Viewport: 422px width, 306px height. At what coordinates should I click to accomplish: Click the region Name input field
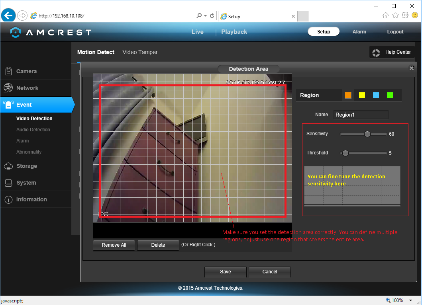(361, 115)
